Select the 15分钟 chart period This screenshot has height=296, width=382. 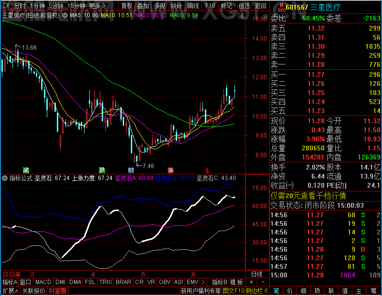tap(76, 6)
